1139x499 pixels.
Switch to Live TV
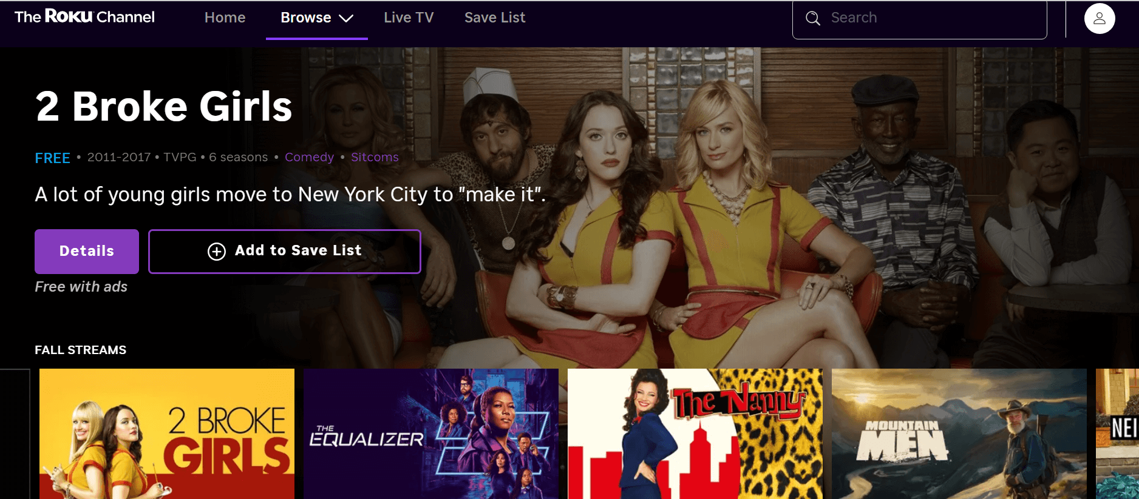[x=409, y=18]
